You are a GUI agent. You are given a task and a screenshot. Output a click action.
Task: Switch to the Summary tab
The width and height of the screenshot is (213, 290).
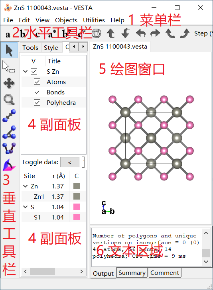pyautogui.click(x=132, y=273)
